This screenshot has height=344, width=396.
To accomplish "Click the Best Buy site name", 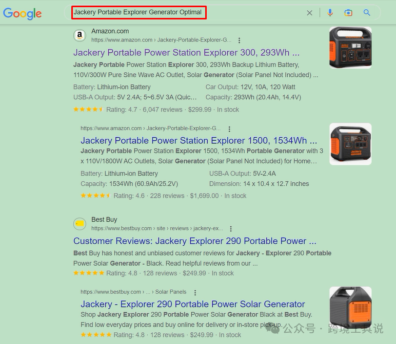I will click(104, 220).
